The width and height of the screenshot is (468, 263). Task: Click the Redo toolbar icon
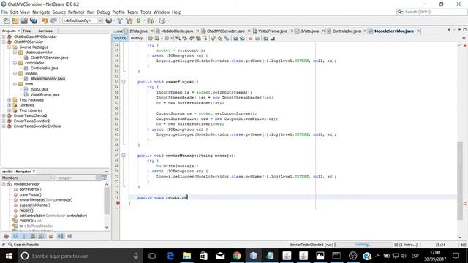(x=53, y=20)
